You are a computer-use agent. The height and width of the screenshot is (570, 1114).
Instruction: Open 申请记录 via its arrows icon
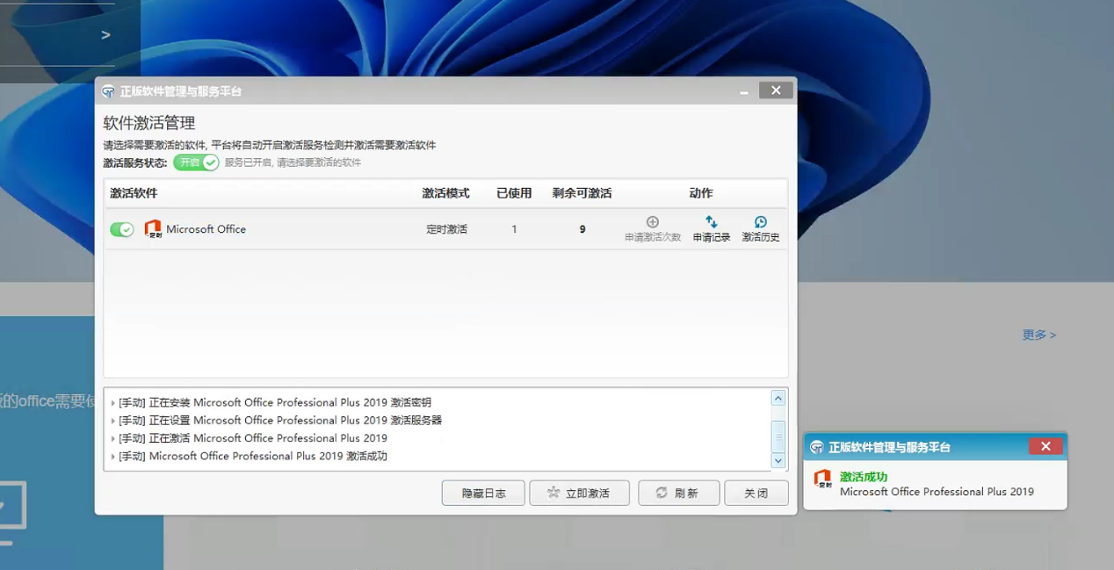(x=711, y=222)
